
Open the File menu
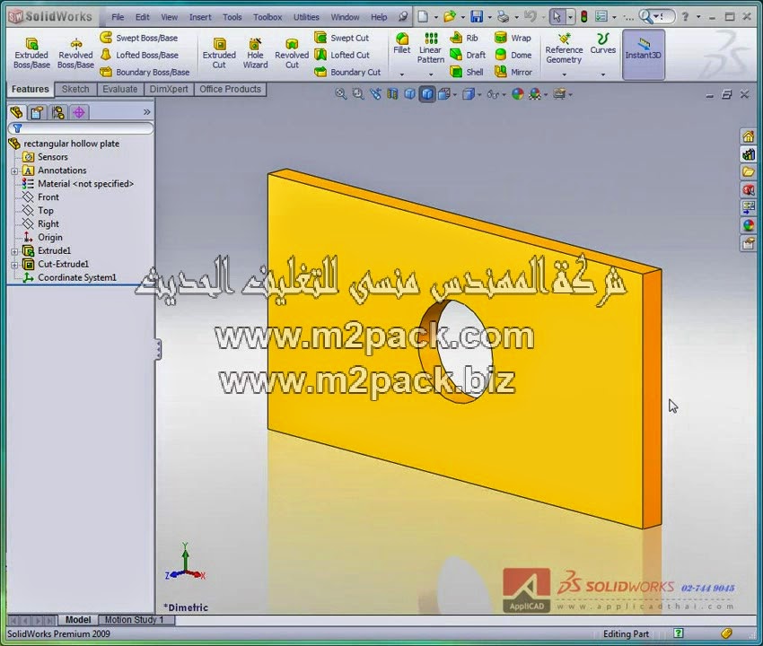[118, 17]
